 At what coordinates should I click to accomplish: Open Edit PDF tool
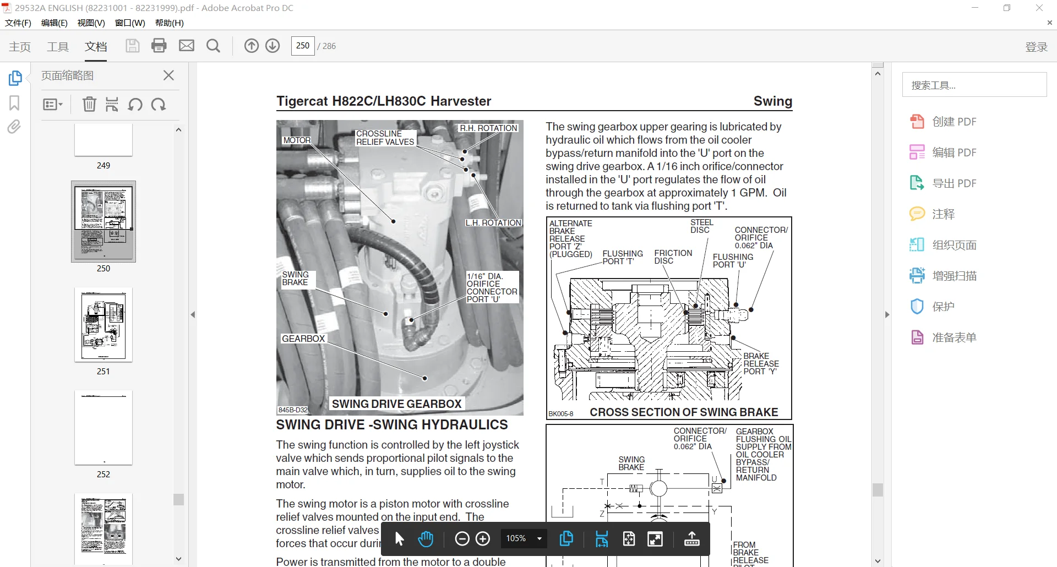click(943, 152)
